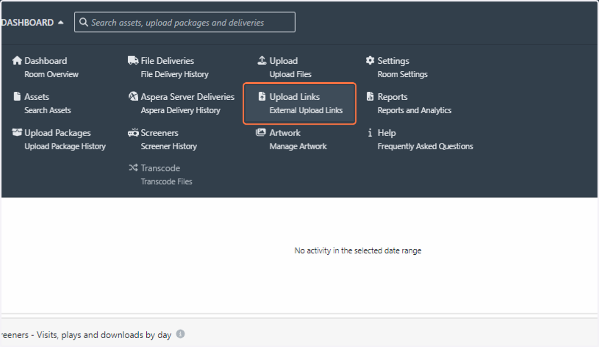Click the Manage Artwork subtitle link
This screenshot has width=599, height=347.
click(298, 146)
